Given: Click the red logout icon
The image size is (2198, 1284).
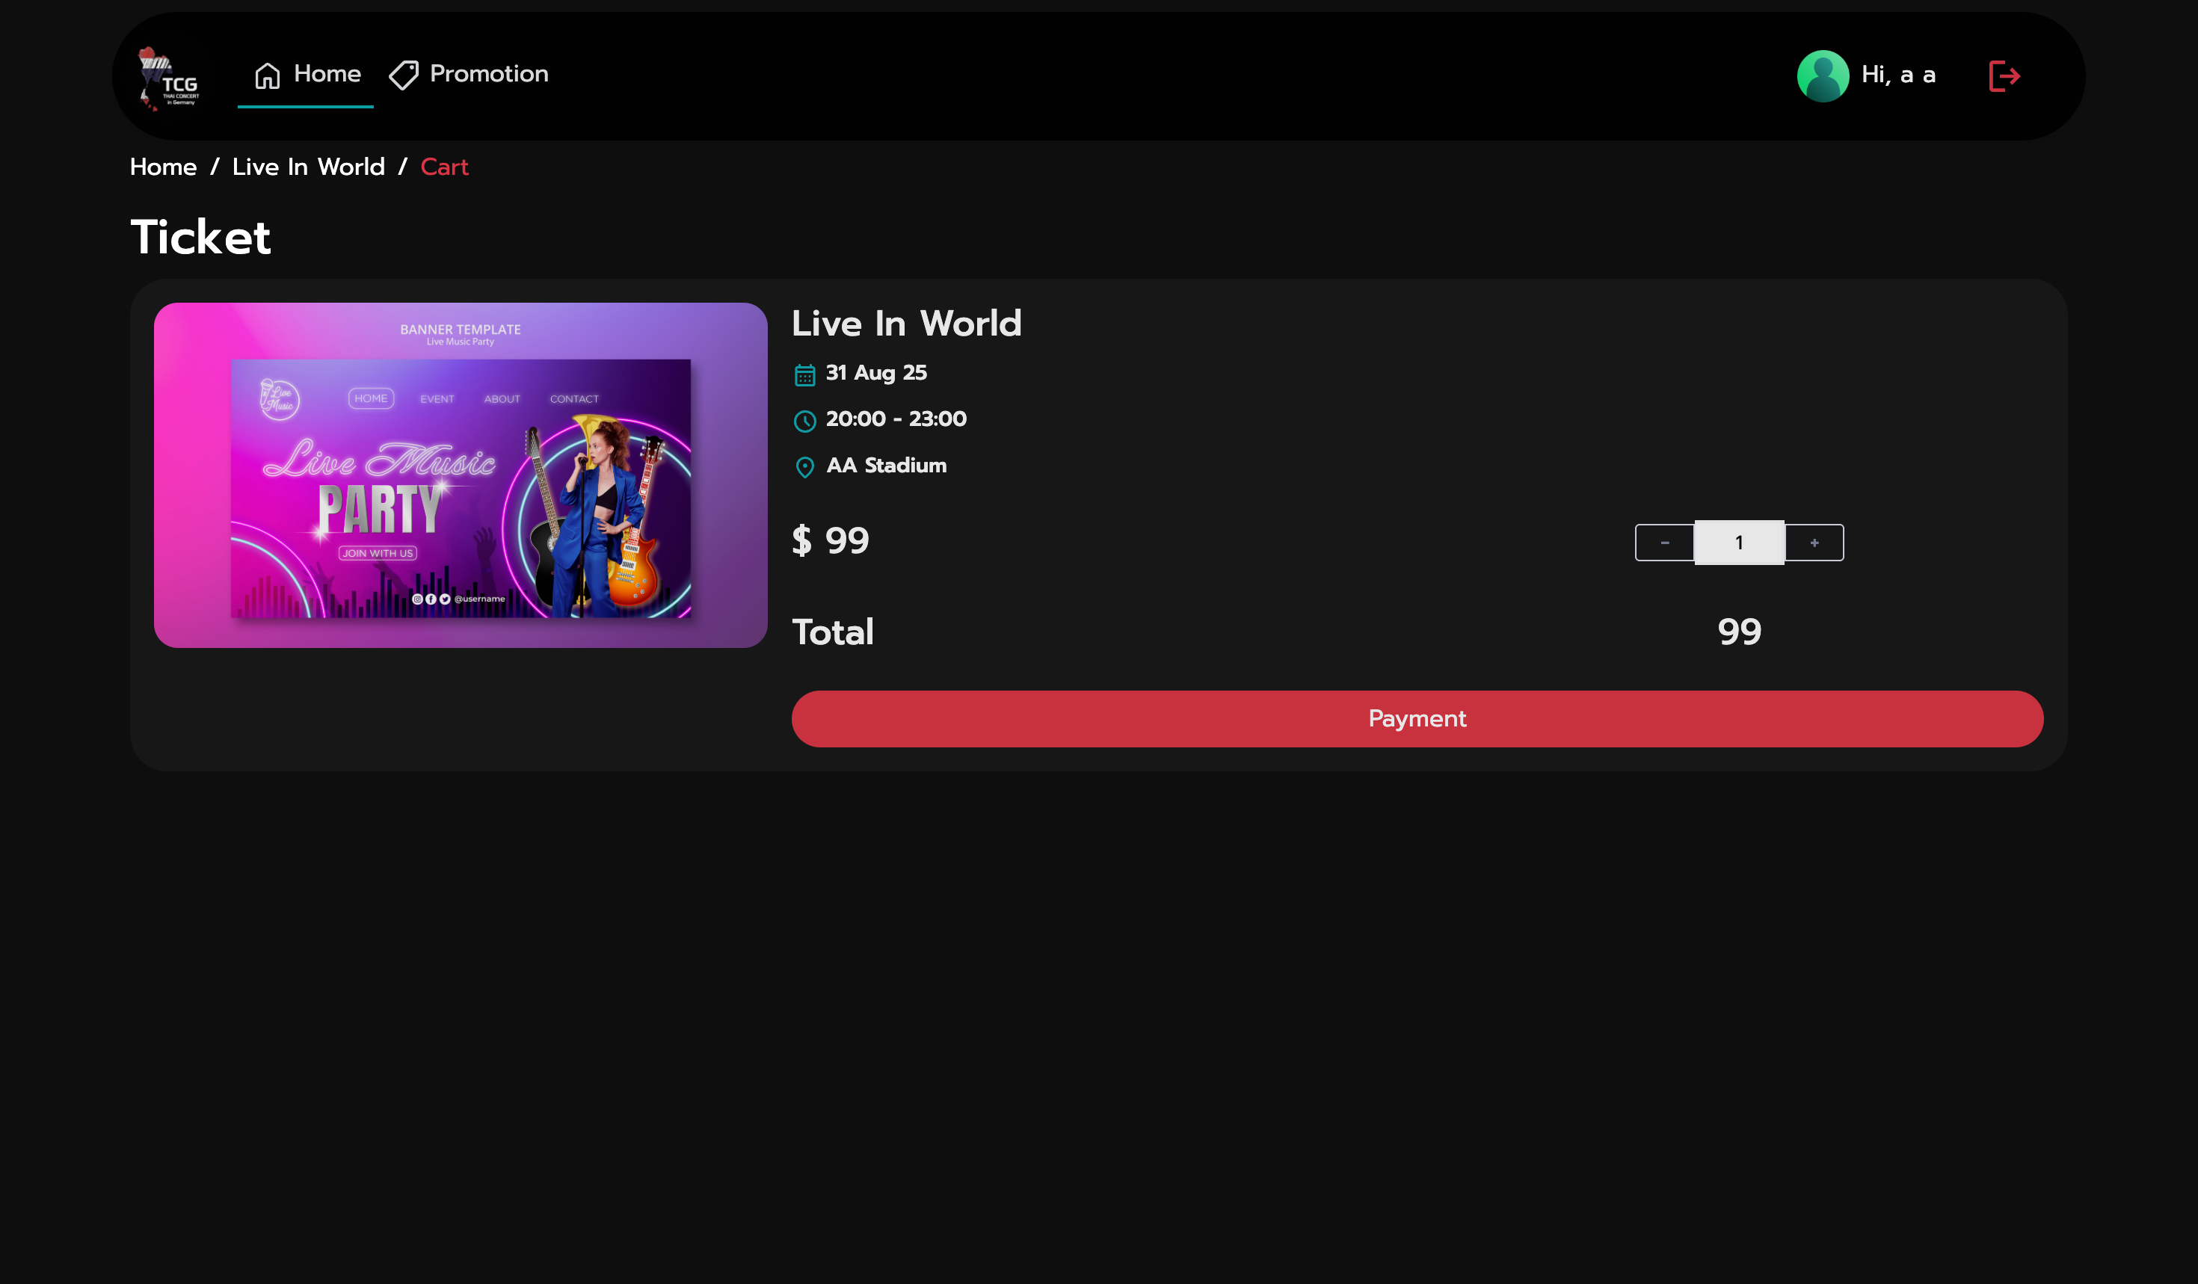Looking at the screenshot, I should pyautogui.click(x=2004, y=75).
